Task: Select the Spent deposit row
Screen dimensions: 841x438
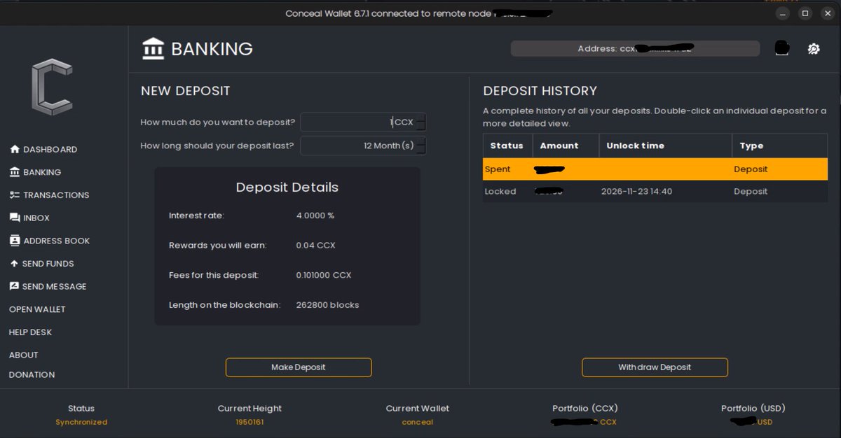Action: 655,169
